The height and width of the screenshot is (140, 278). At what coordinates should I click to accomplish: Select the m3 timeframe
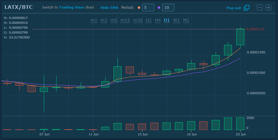(x=104, y=20)
